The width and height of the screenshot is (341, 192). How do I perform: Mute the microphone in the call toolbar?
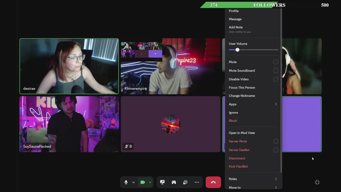pos(126,182)
